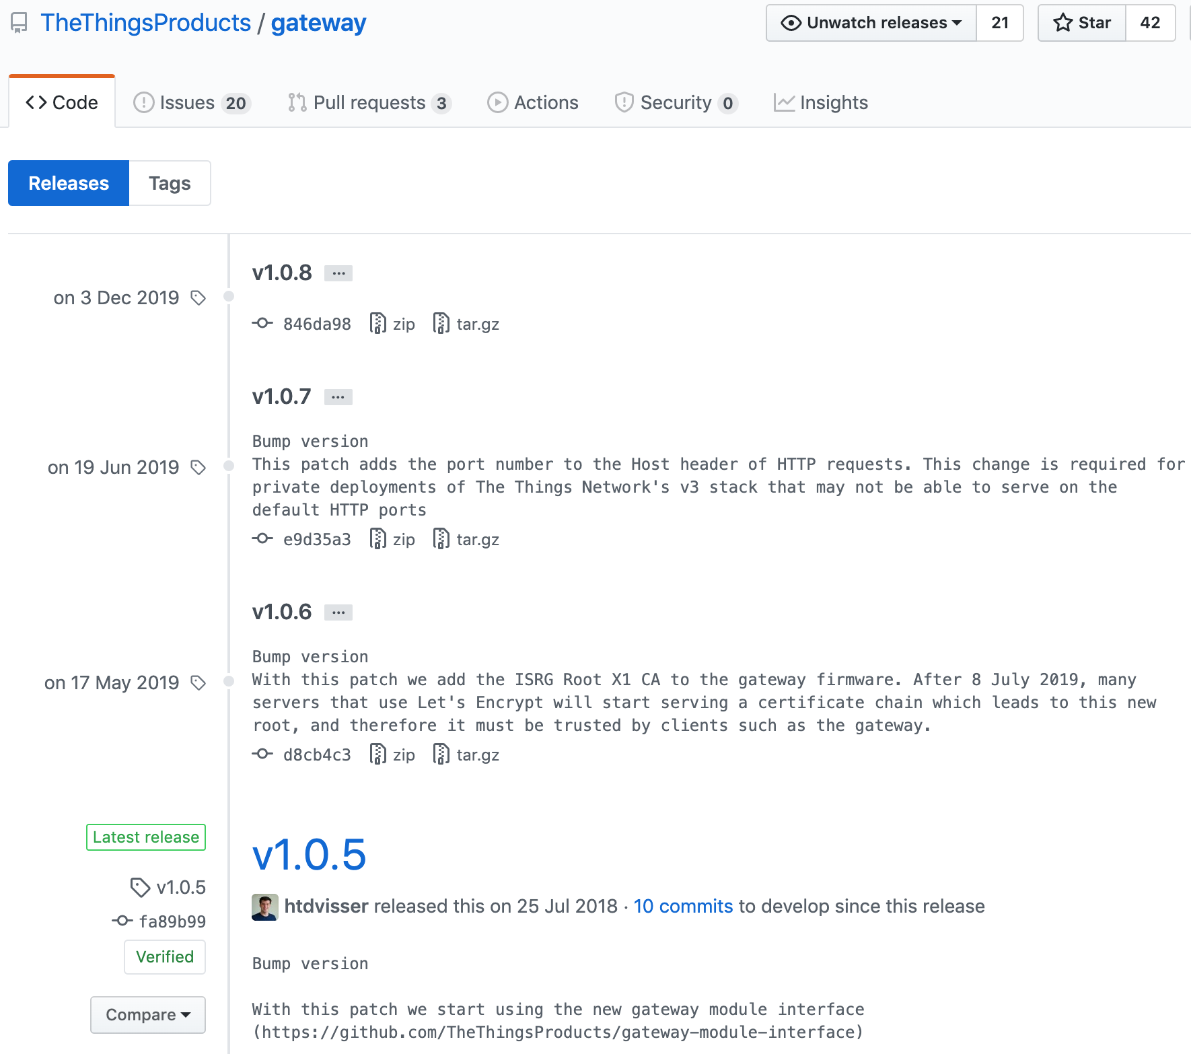The width and height of the screenshot is (1191, 1054).
Task: Click the commit icon next to e9d35a3
Action: click(x=262, y=539)
